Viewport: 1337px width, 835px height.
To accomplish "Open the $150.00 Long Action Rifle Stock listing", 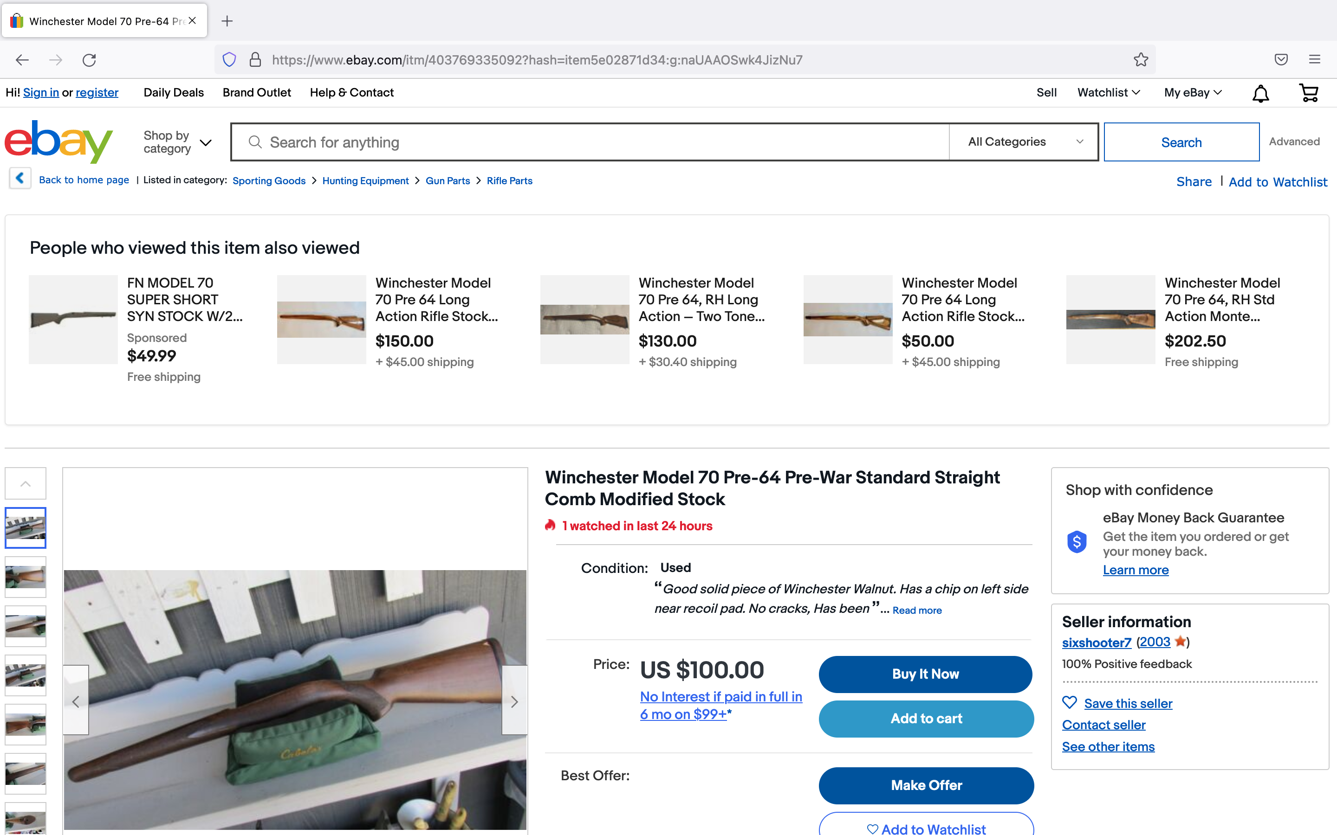I will point(436,299).
